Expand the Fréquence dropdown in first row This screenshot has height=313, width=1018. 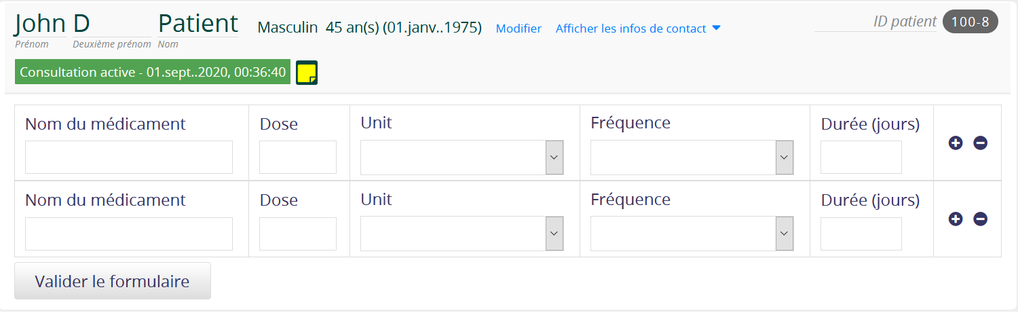pyautogui.click(x=692, y=157)
